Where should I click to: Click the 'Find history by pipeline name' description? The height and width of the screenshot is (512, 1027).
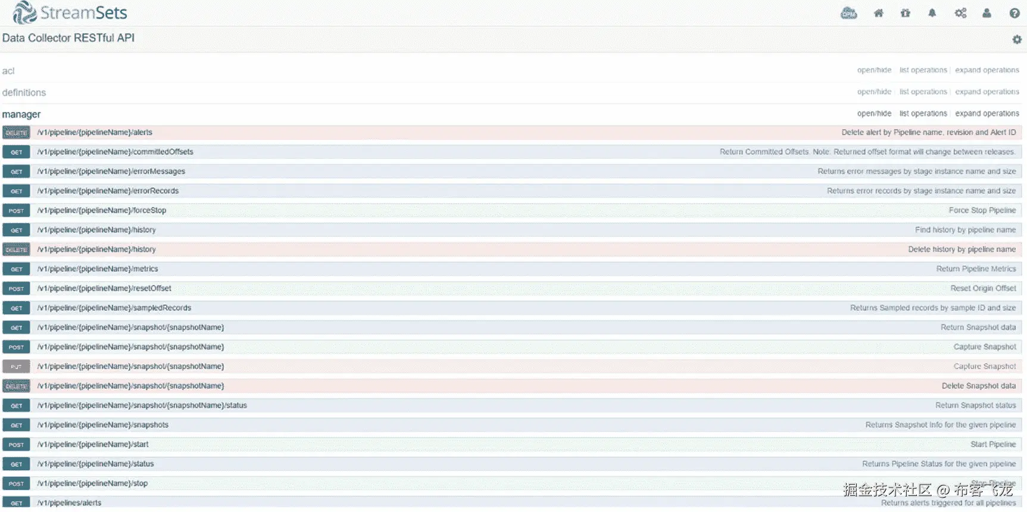tap(966, 230)
